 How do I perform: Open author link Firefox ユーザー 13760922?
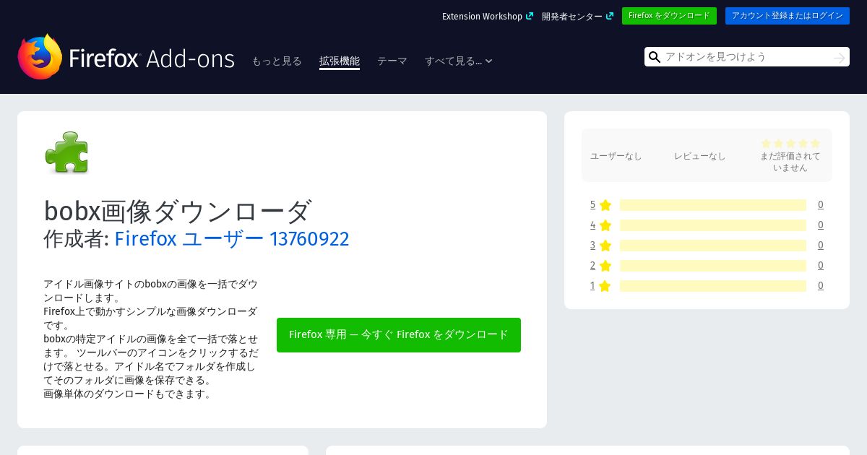(x=232, y=238)
